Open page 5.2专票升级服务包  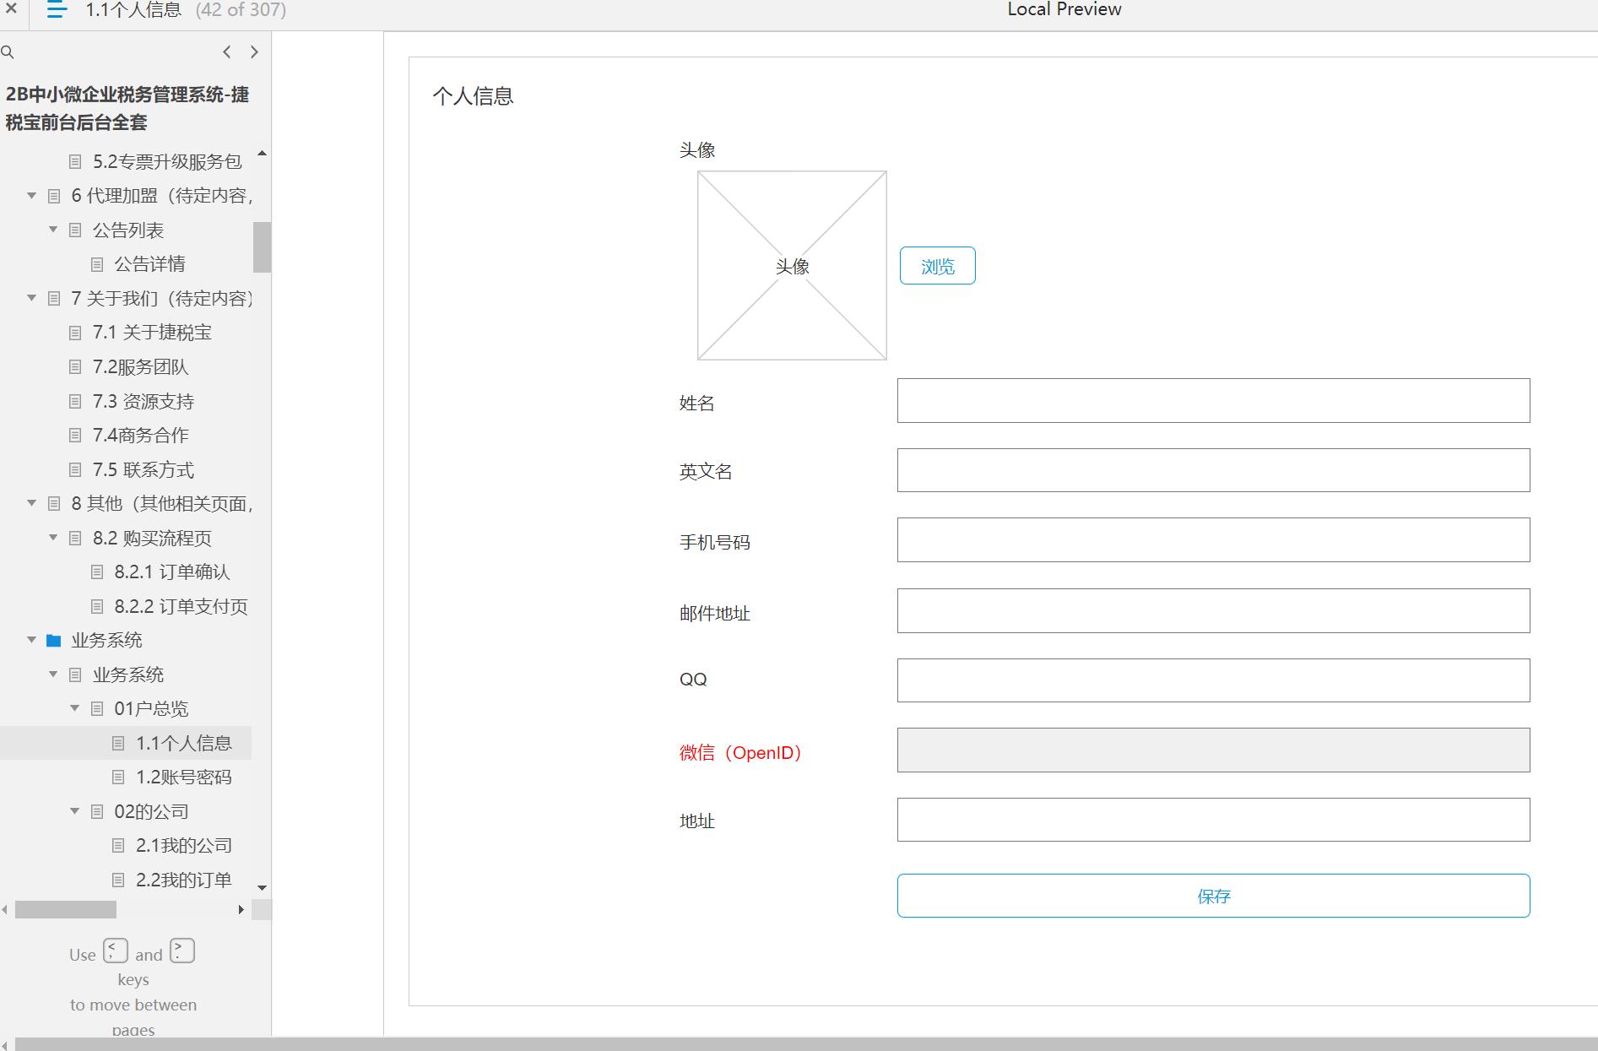point(167,161)
